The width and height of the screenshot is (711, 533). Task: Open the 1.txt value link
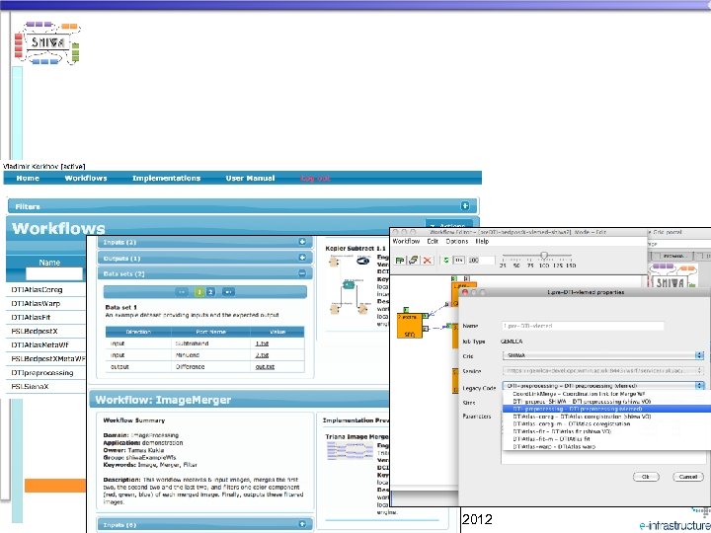coord(262,343)
